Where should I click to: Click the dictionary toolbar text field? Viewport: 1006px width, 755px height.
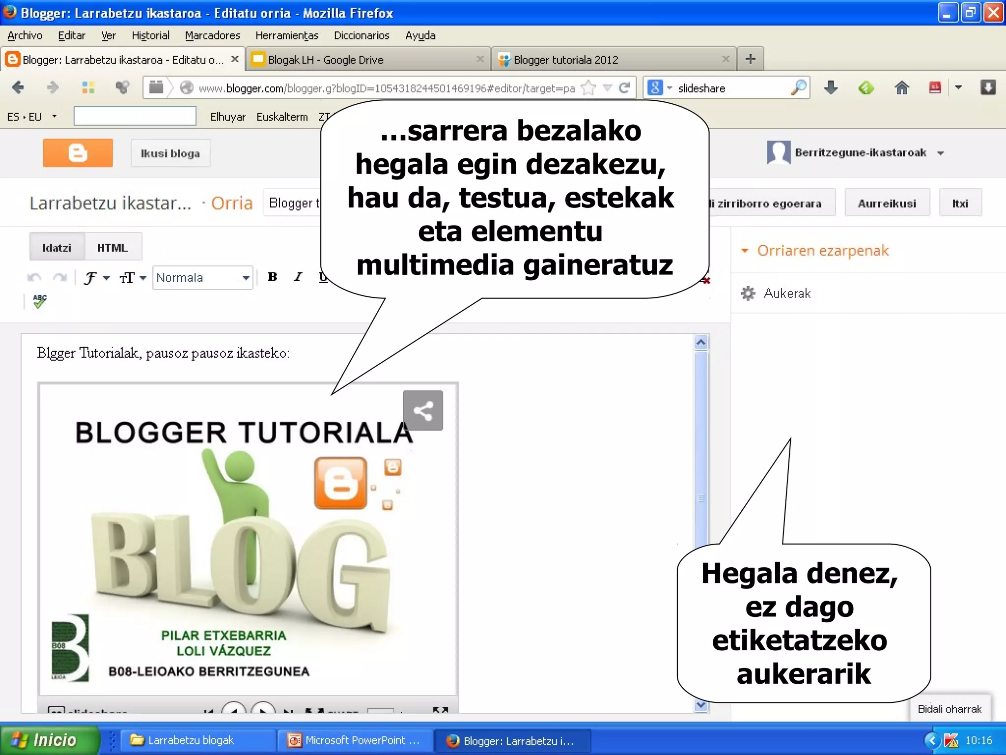[x=135, y=116]
